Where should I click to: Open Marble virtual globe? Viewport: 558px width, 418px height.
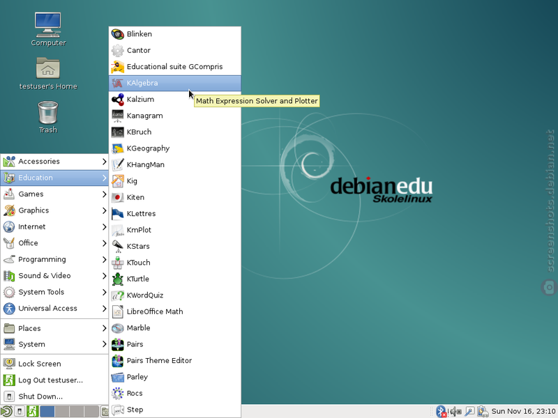[175, 328]
